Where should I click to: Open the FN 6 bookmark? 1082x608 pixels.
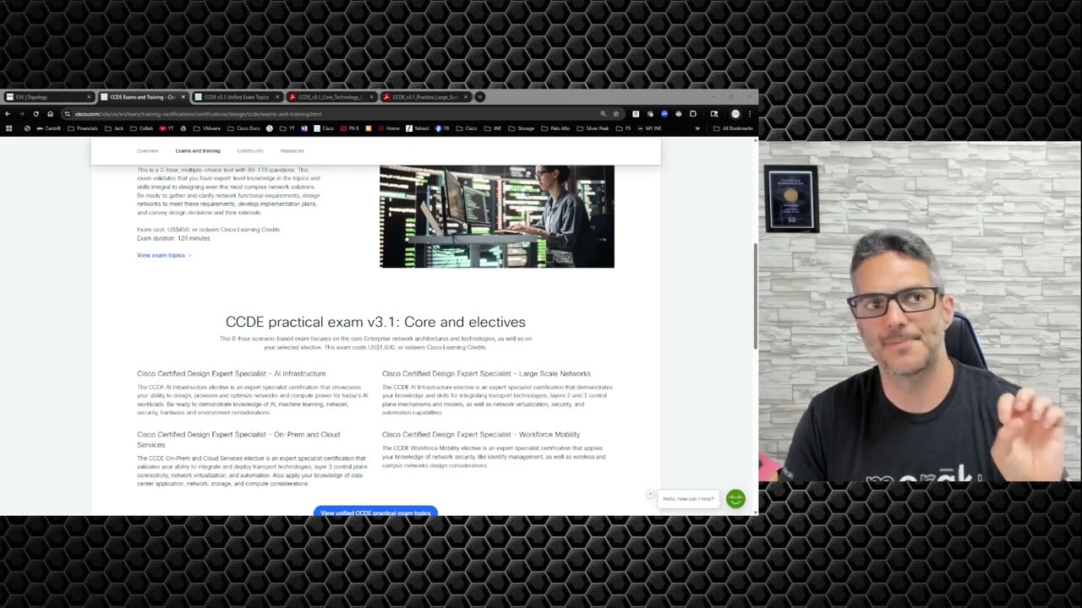tap(349, 128)
